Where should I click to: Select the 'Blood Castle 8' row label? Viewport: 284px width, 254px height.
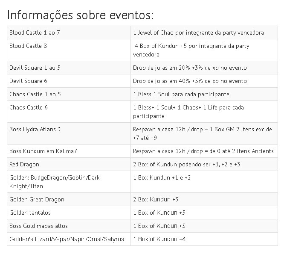point(69,50)
